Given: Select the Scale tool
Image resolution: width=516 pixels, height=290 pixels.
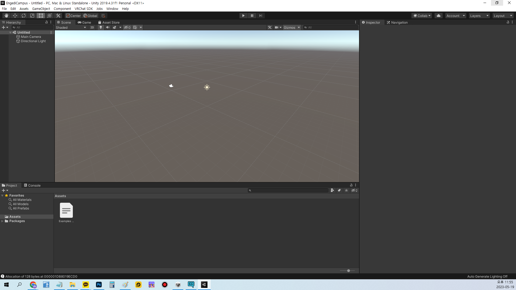Looking at the screenshot, I should (x=32, y=16).
